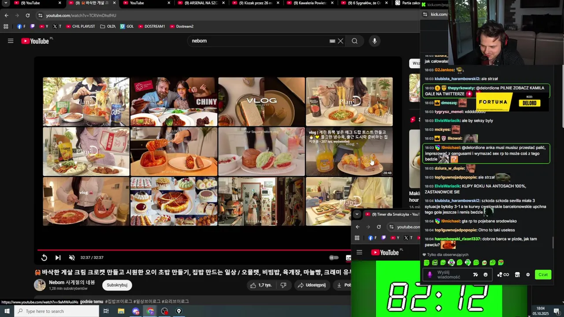This screenshot has width=564, height=317.
Task: Click the first green emote in quick row
Action: [x=427, y=262]
